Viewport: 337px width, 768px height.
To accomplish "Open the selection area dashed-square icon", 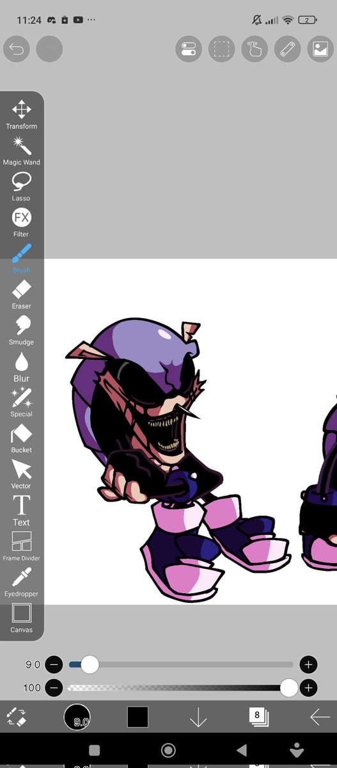I will coord(222,50).
